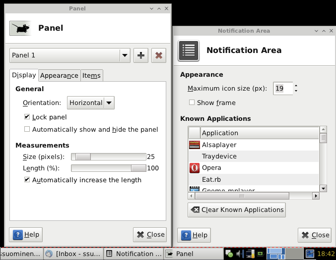Expand the Orientation Horizontal dropdown
The width and height of the screenshot is (336, 260).
click(91, 103)
